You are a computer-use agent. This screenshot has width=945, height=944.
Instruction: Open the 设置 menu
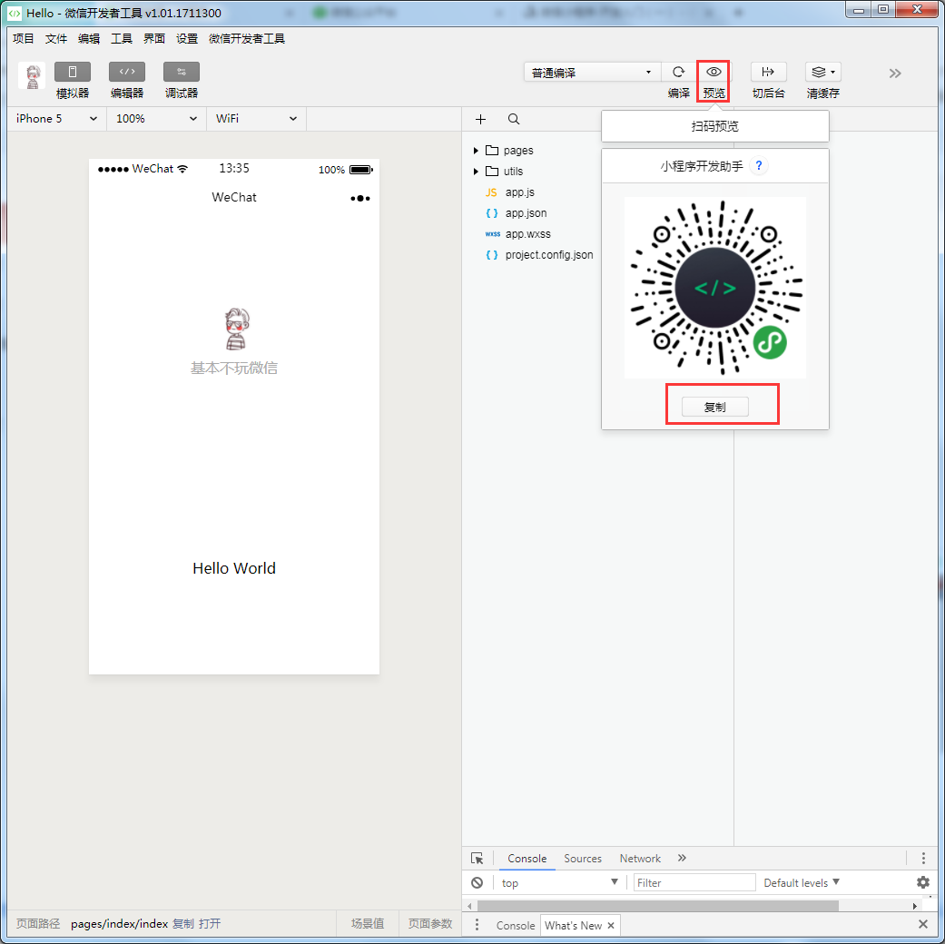pos(187,39)
